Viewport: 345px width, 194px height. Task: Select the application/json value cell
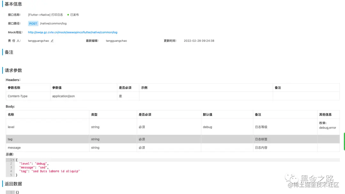[84, 96]
